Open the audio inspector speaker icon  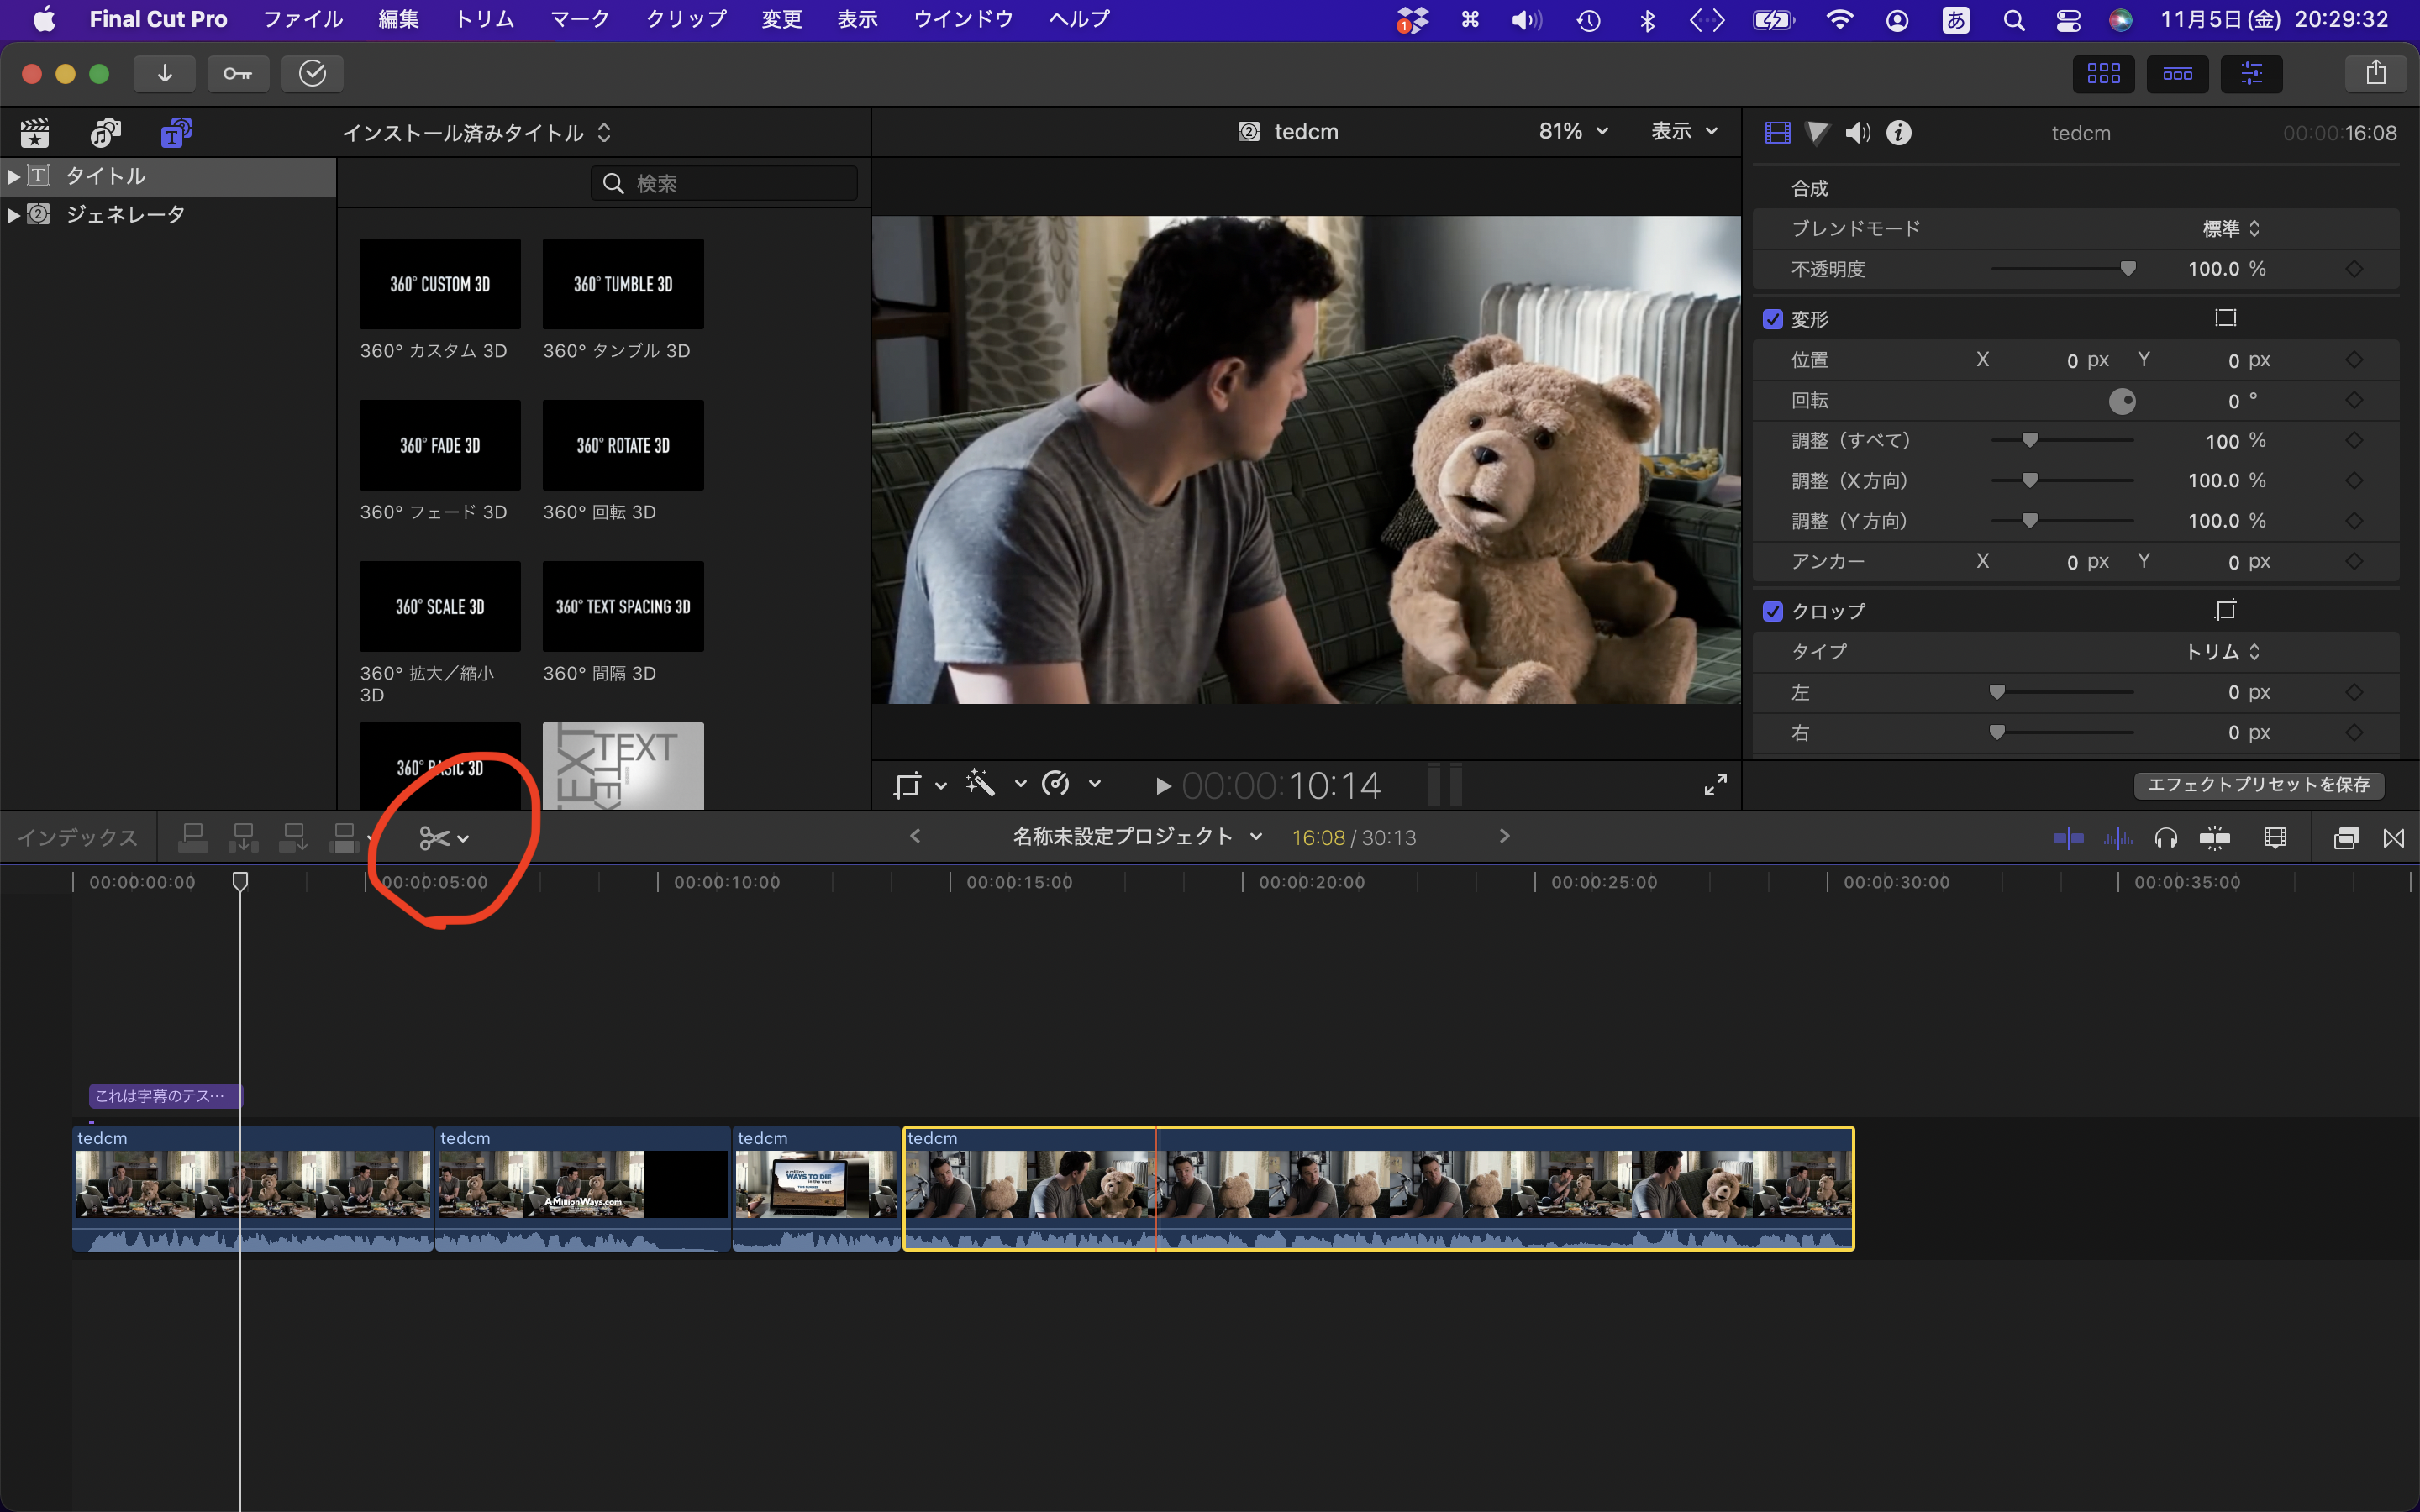pyautogui.click(x=1857, y=133)
